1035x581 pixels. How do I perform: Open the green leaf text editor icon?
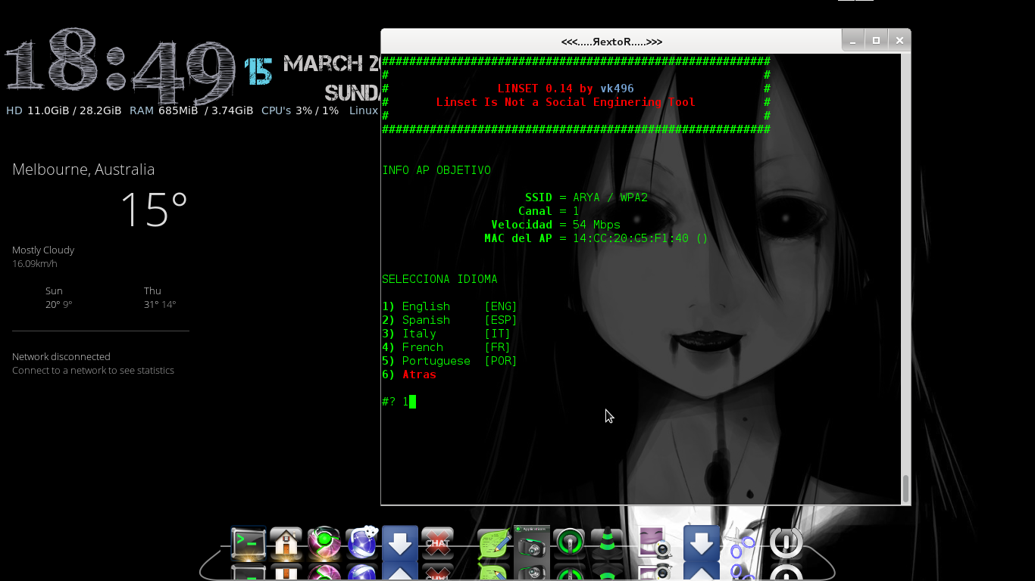coord(495,544)
